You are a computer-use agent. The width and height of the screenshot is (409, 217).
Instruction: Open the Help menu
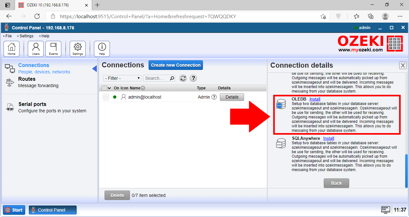coord(45,36)
